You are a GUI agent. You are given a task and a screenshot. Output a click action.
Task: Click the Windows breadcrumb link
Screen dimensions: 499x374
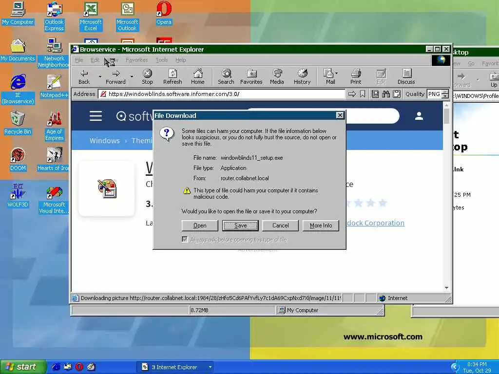104,141
